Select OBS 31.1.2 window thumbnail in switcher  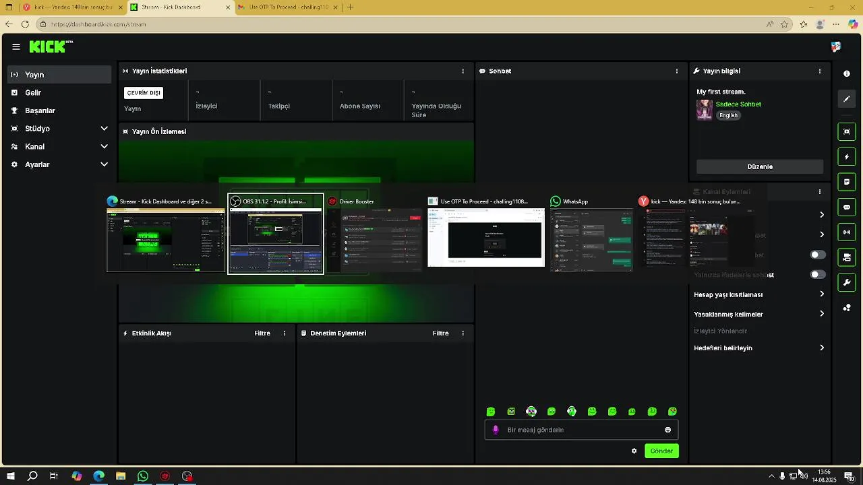click(276, 234)
